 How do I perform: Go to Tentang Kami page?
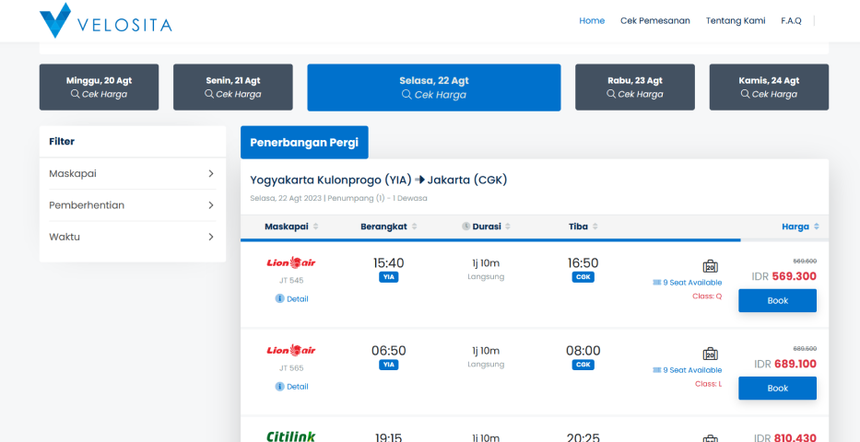pos(736,20)
